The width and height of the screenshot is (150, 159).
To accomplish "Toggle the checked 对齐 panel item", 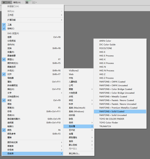I will coord(32,74).
